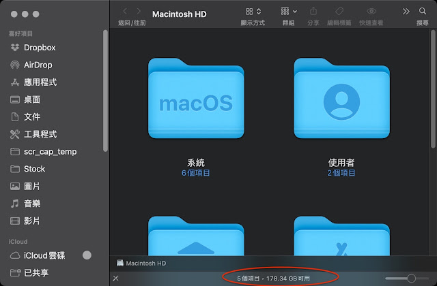Open 應用程式 in the sidebar

(33, 82)
